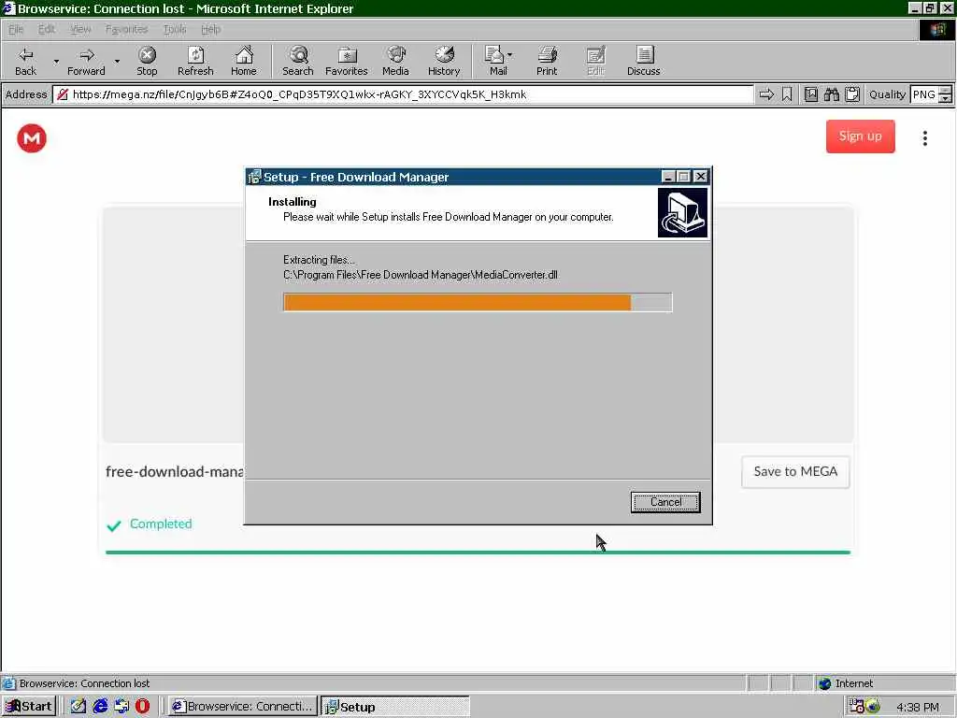The width and height of the screenshot is (957, 718).
Task: Click the MediaConverter.dll extraction path text
Action: point(420,275)
